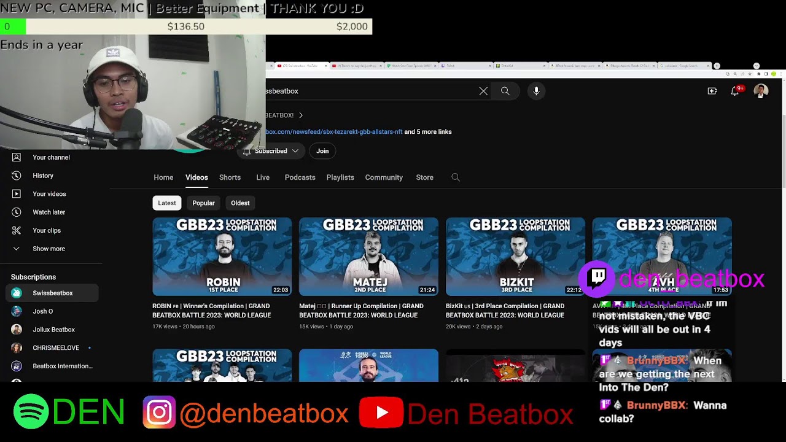Click Jollux Beatbox subscription avatar
Screen dimensions: 786x442
coord(17,330)
